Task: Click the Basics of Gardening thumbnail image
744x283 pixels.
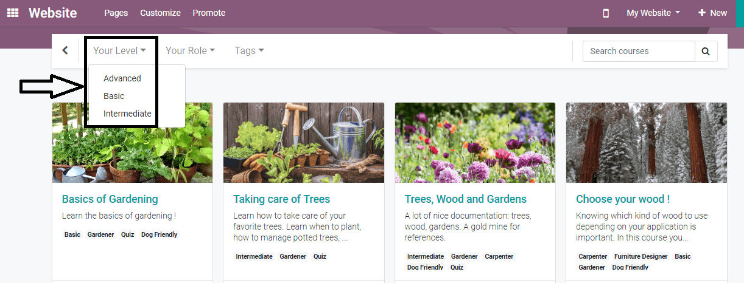Action: coord(132,143)
